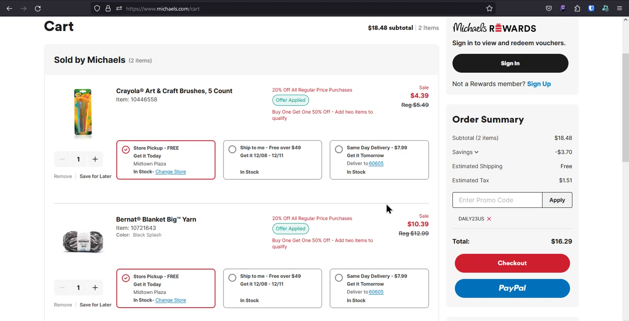Edit zip code 60605 for Bernat yarn delivery

pyautogui.click(x=376, y=292)
